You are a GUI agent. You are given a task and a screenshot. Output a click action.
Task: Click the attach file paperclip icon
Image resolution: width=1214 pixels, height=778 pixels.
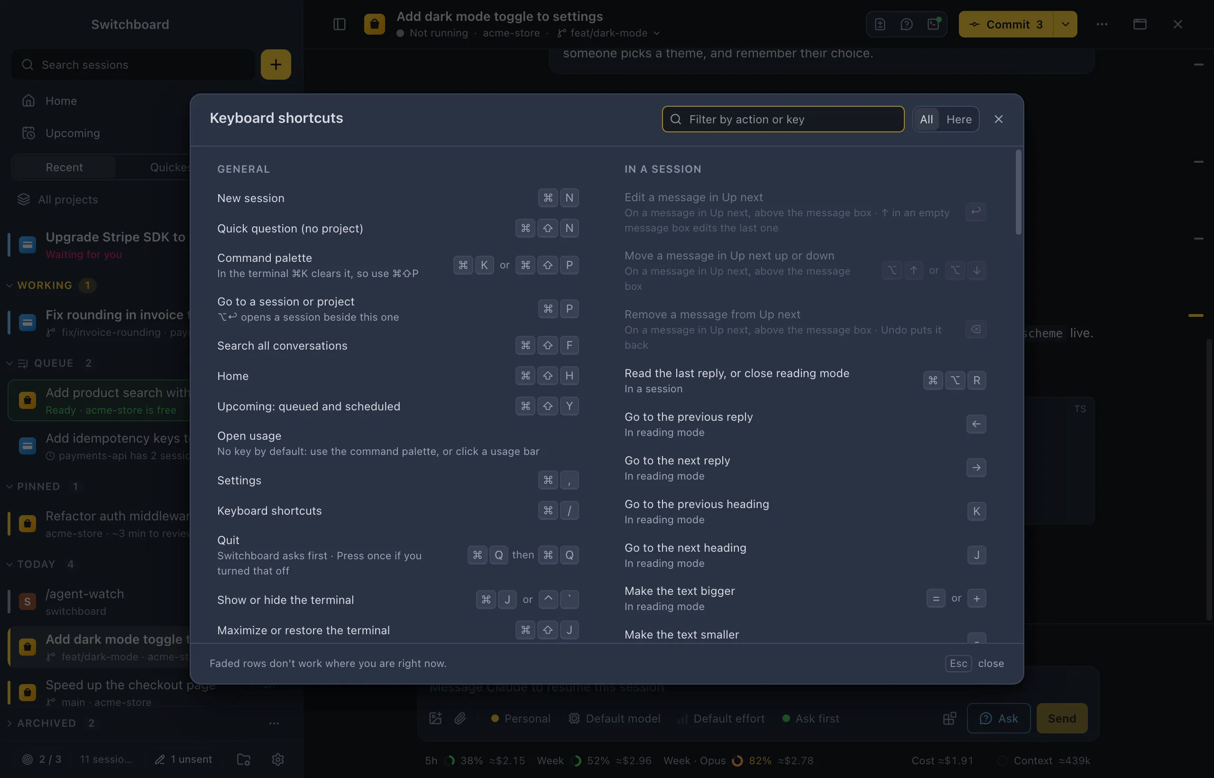tap(460, 718)
